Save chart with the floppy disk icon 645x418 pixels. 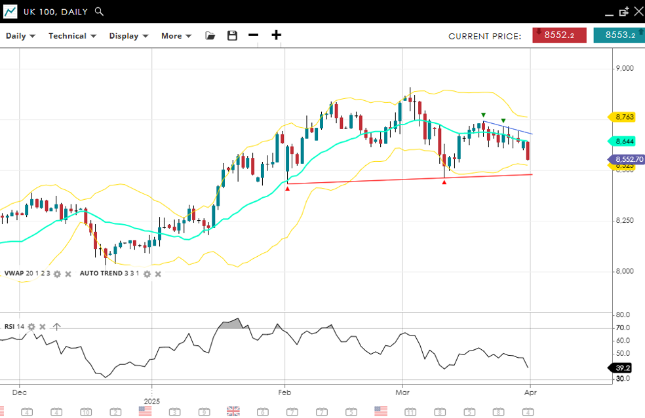pyautogui.click(x=232, y=36)
